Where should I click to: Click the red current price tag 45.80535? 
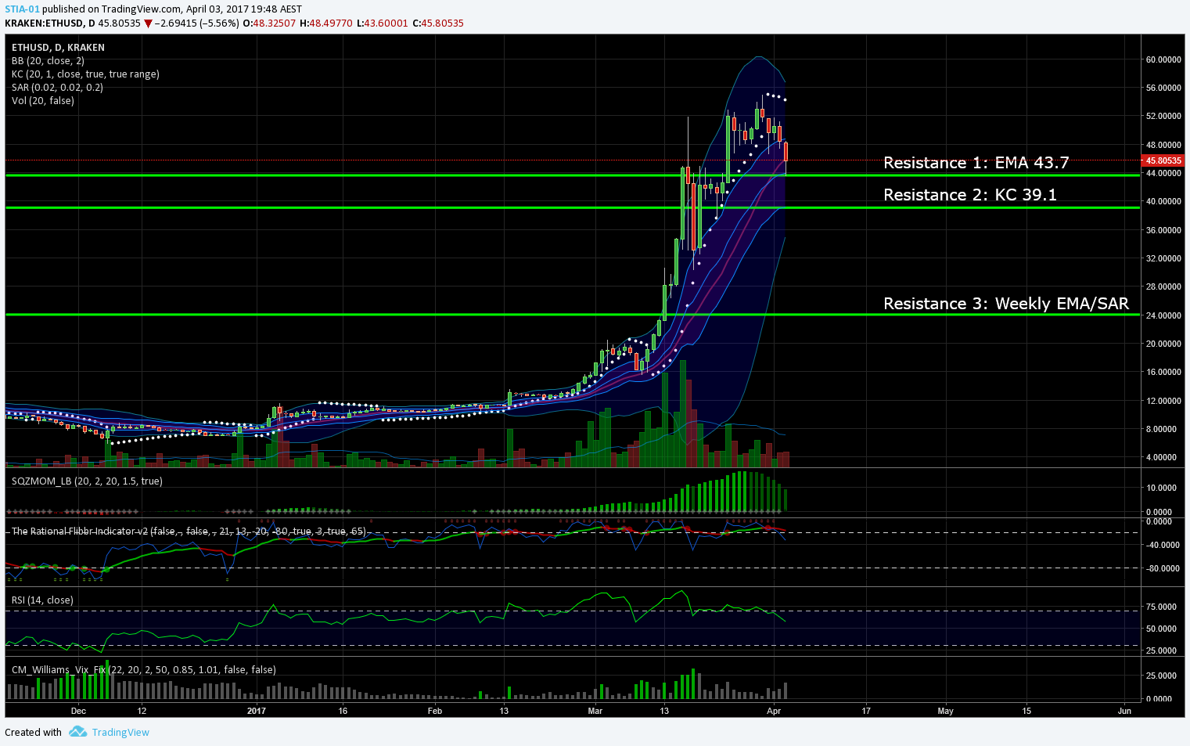[x=1163, y=160]
